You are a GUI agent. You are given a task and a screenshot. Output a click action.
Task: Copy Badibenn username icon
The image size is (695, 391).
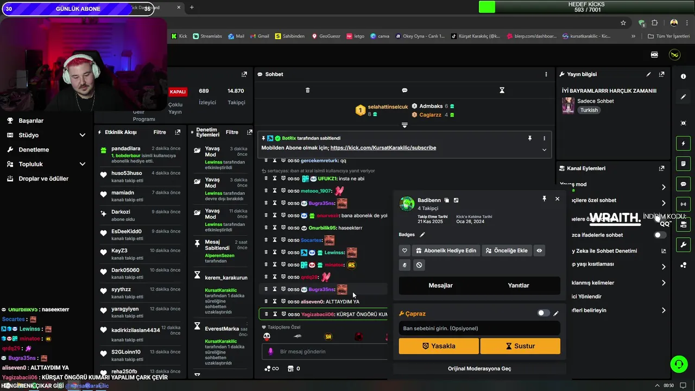pyautogui.click(x=447, y=200)
